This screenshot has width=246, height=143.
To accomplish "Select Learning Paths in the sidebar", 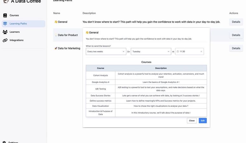I will click(x=23, y=24).
